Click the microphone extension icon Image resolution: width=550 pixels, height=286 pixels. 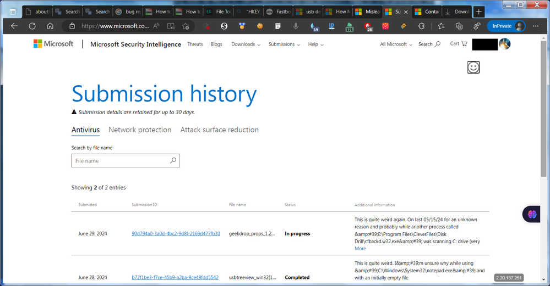(x=296, y=26)
